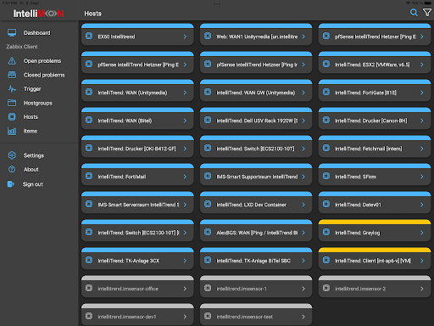
Task: Click host icon on intellitrend.imsensor-2 card
Action: [x=326, y=288]
